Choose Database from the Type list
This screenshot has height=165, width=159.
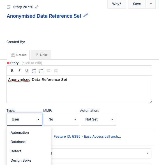[x=18, y=142]
